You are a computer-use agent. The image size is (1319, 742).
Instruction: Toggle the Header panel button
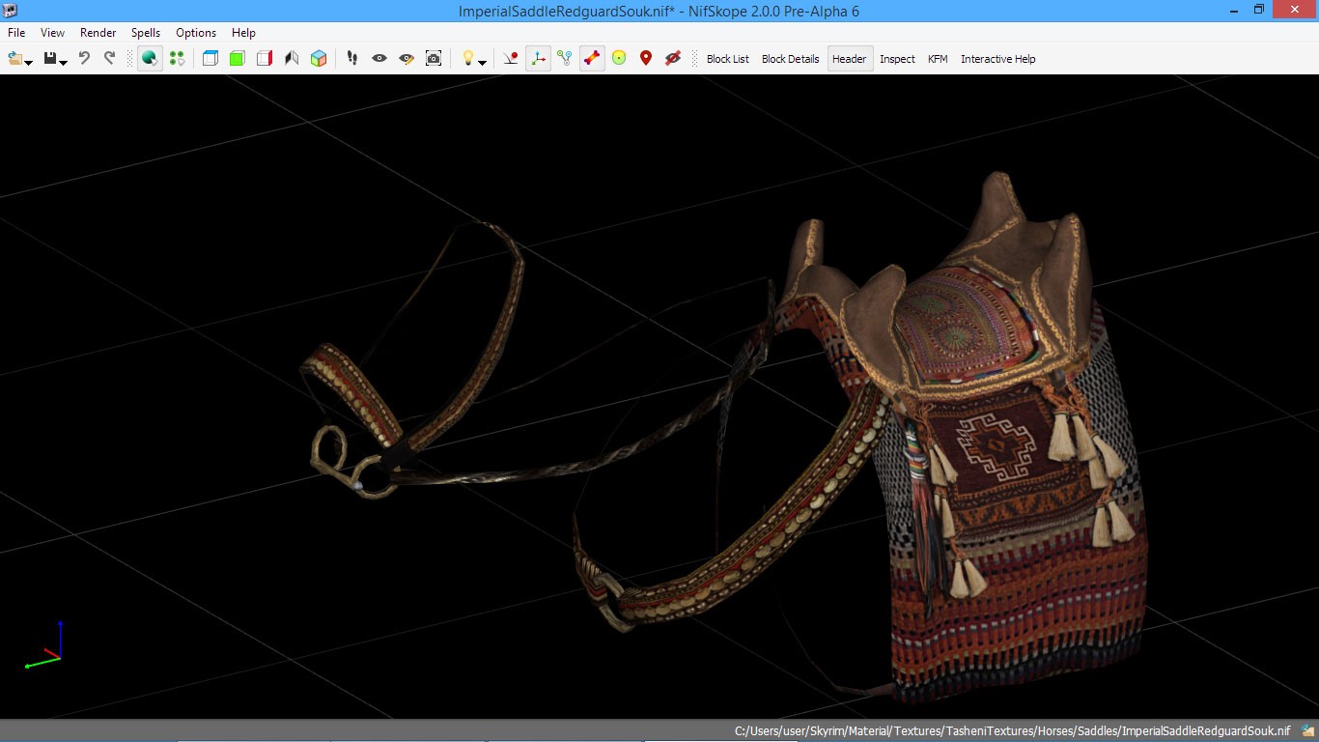(x=849, y=59)
